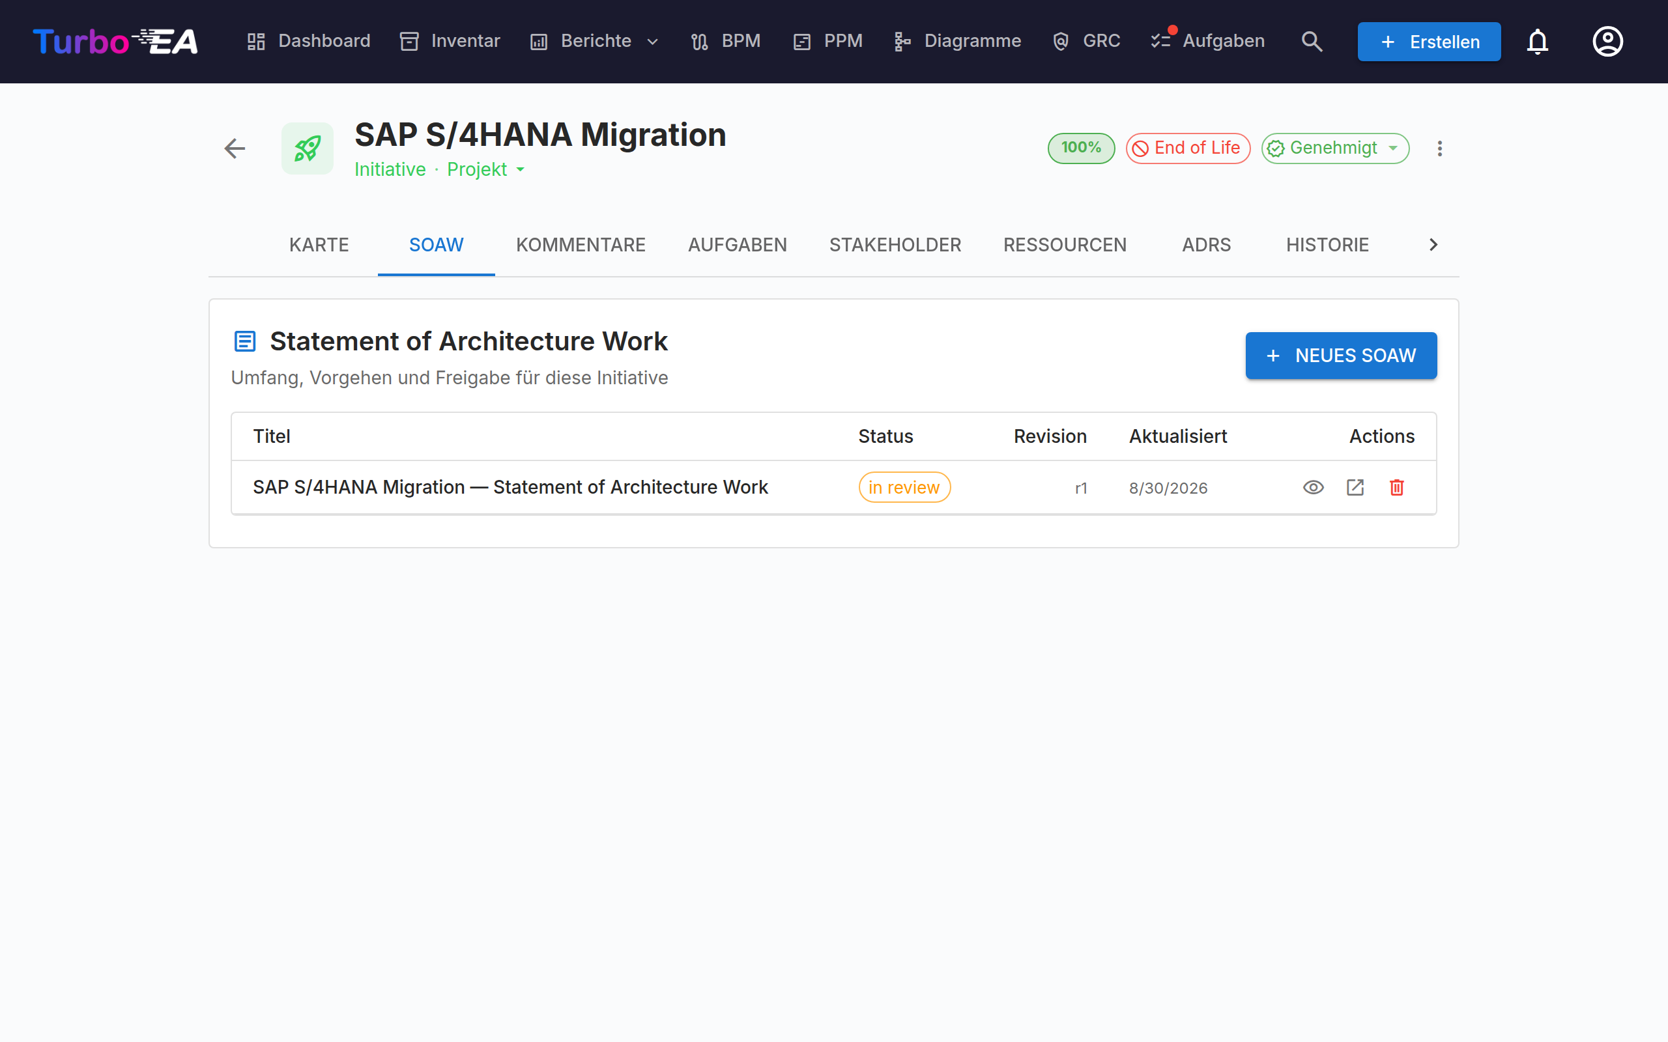Open the user account avatar menu

click(1607, 41)
